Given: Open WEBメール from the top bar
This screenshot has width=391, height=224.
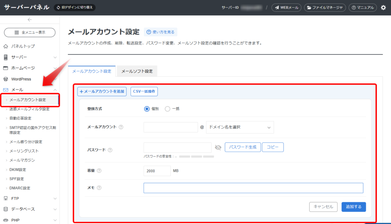Looking at the screenshot, I should click(286, 7).
